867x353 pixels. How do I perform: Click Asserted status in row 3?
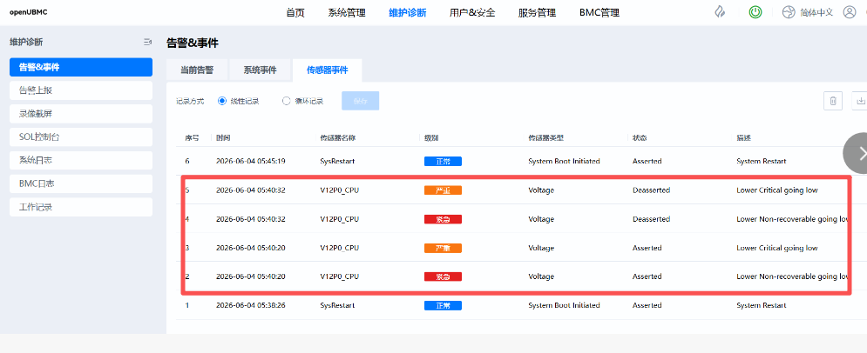click(647, 248)
